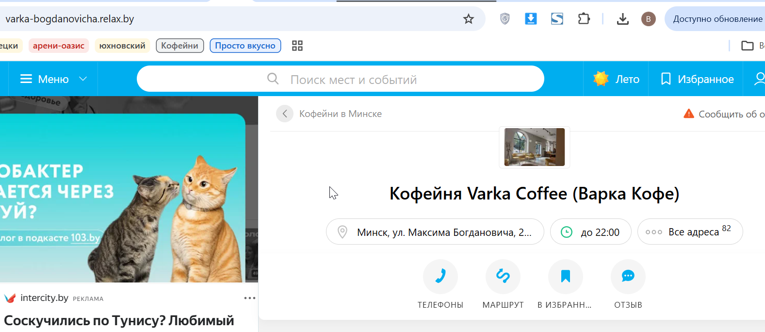The image size is (765, 332).
Task: Open the арени-оазис bookmark
Action: (59, 46)
